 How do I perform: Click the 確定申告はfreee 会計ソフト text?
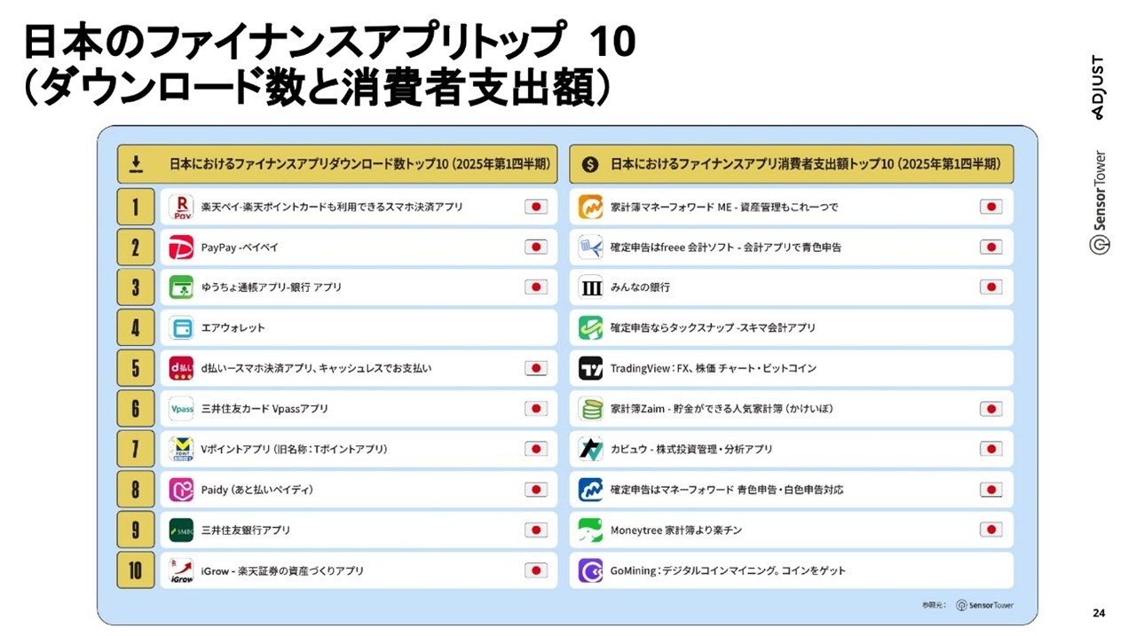[726, 247]
